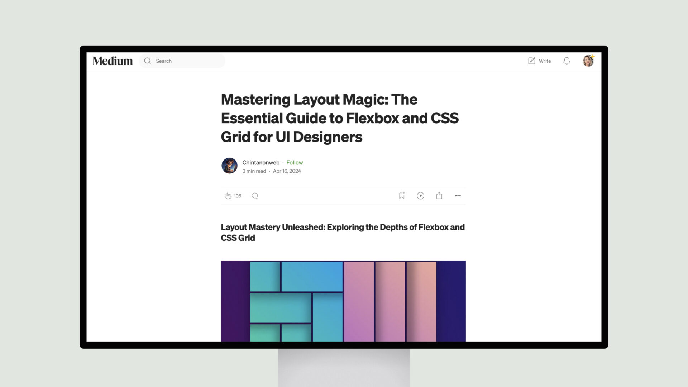The height and width of the screenshot is (387, 688).
Task: Select the Write menu tab item
Action: [539, 61]
